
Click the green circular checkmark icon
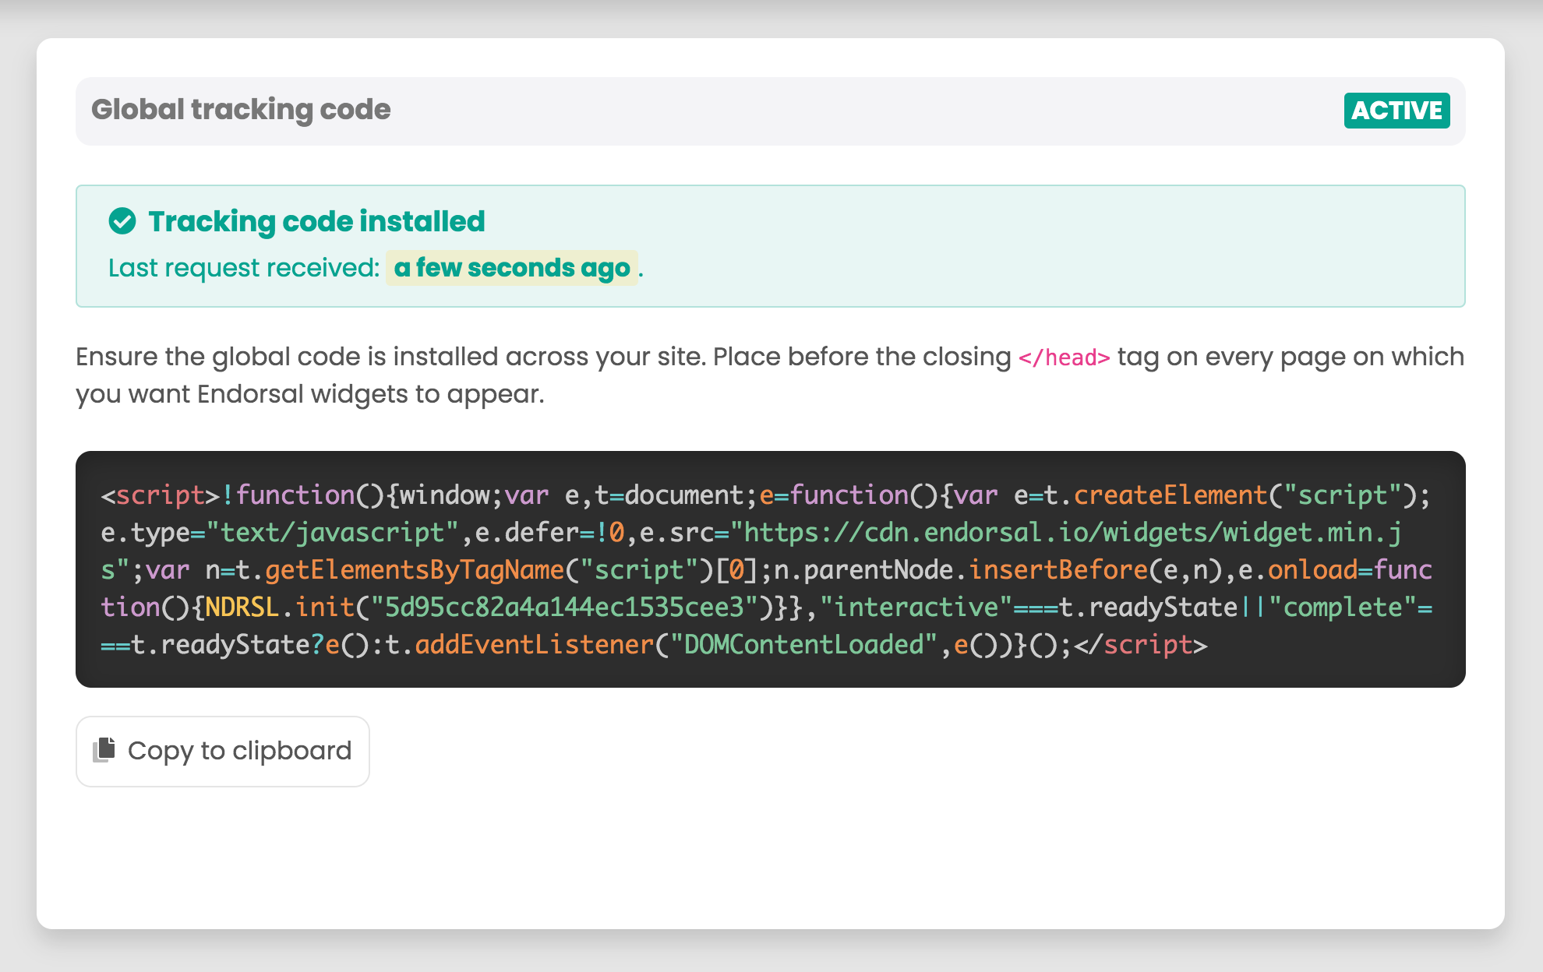point(122,221)
